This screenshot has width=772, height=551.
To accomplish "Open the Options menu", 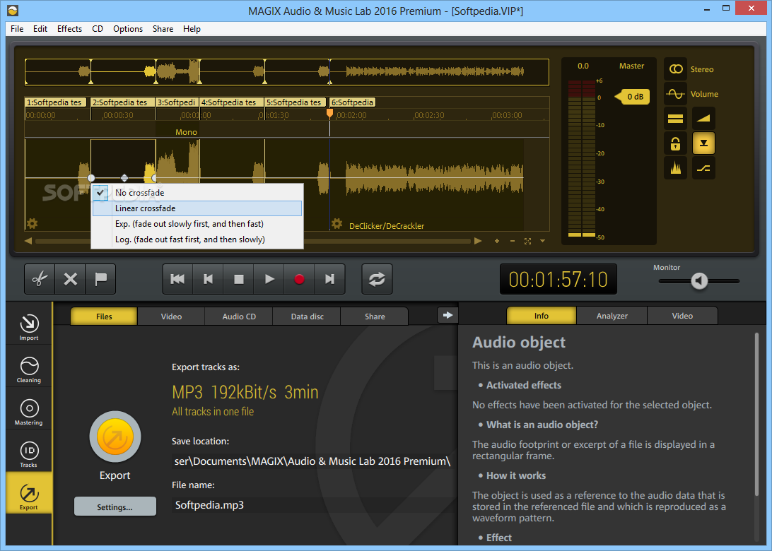I will pyautogui.click(x=127, y=28).
